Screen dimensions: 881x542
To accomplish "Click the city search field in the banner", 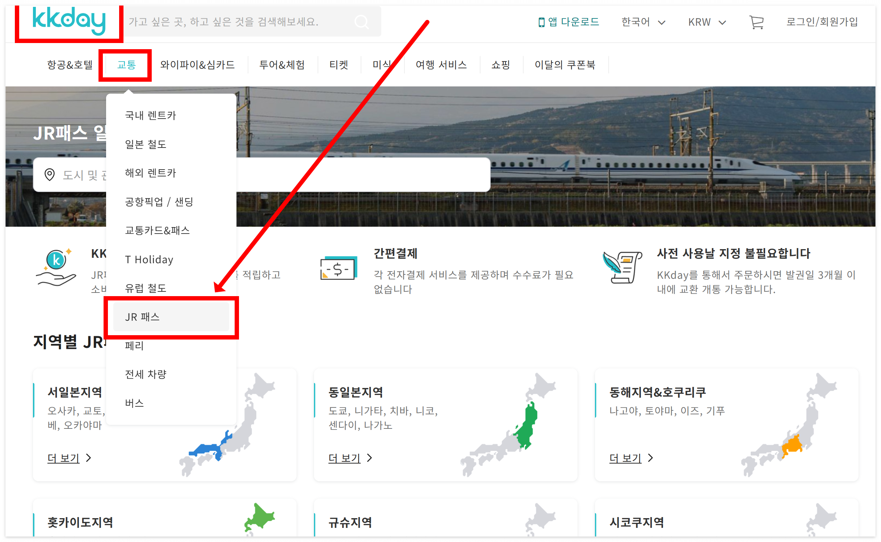I will (x=261, y=175).
